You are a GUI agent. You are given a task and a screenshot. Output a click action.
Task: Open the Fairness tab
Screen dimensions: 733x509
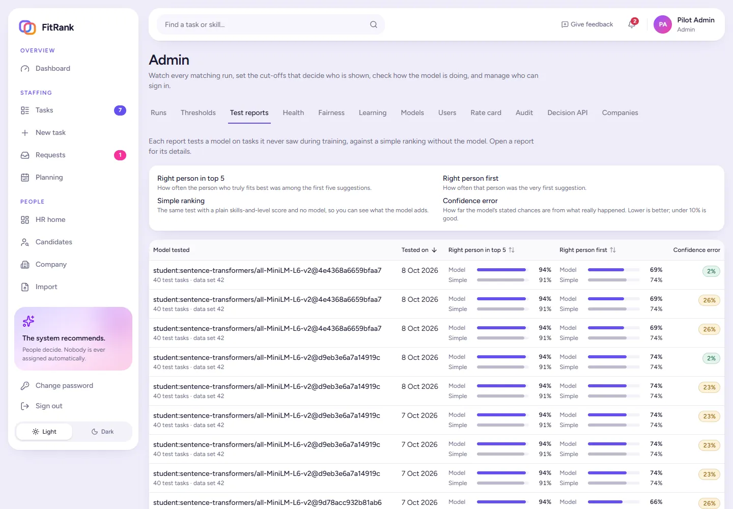coord(331,113)
